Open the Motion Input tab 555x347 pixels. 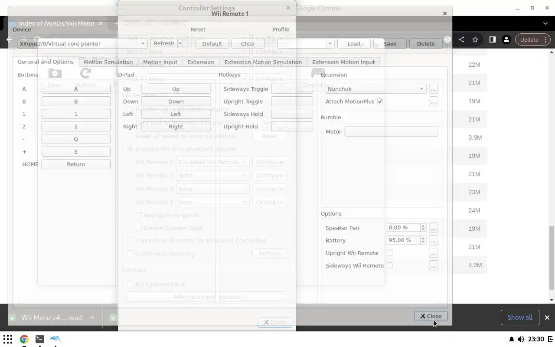[x=160, y=62]
